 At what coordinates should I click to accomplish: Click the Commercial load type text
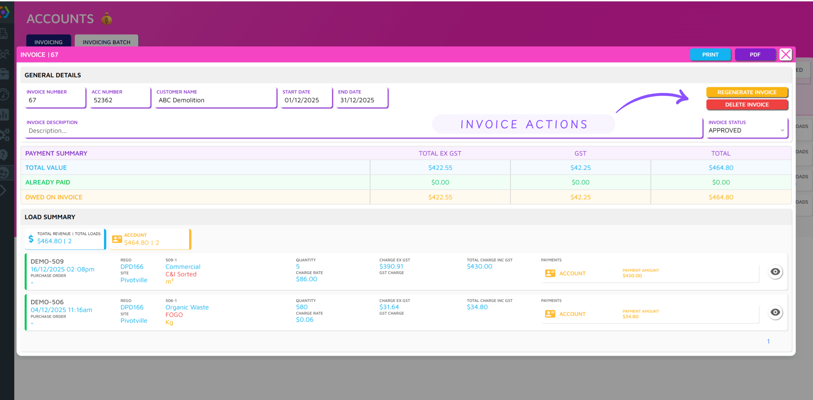click(183, 267)
